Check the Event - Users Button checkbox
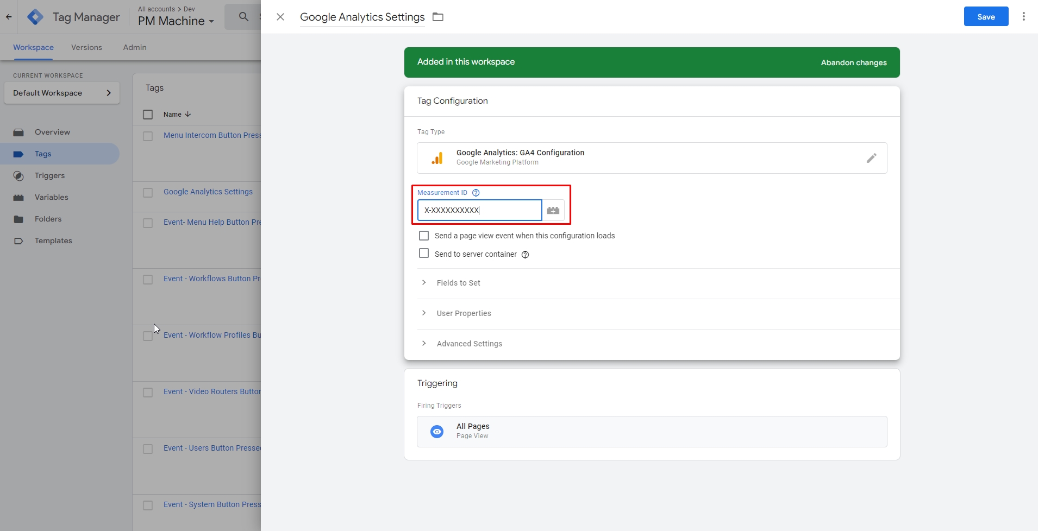 click(x=148, y=448)
